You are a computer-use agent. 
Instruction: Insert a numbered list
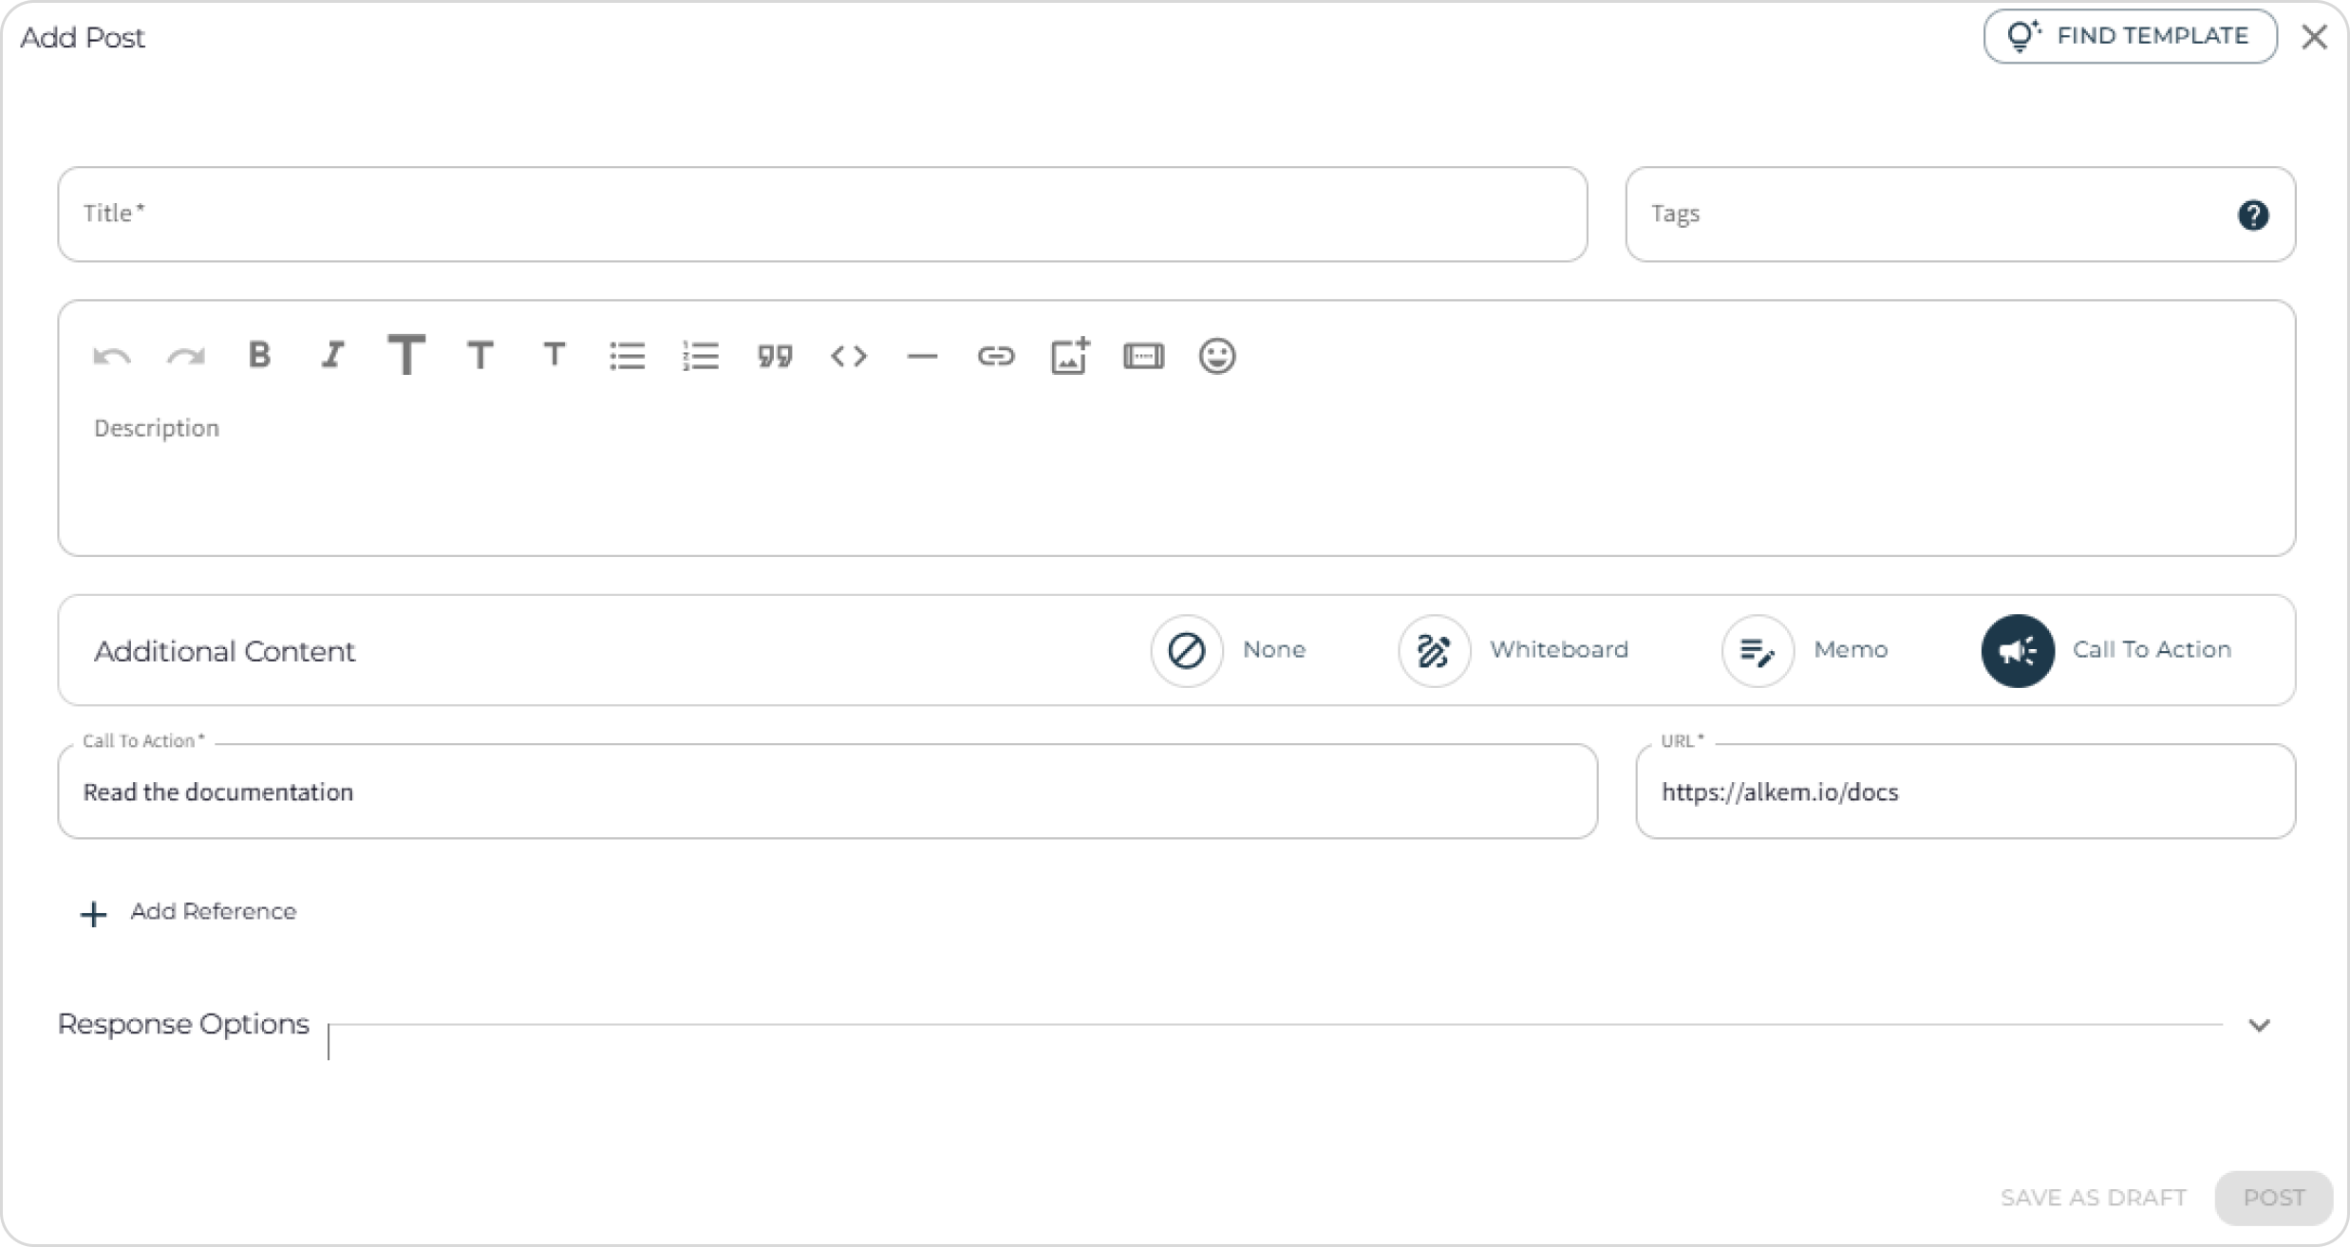702,356
